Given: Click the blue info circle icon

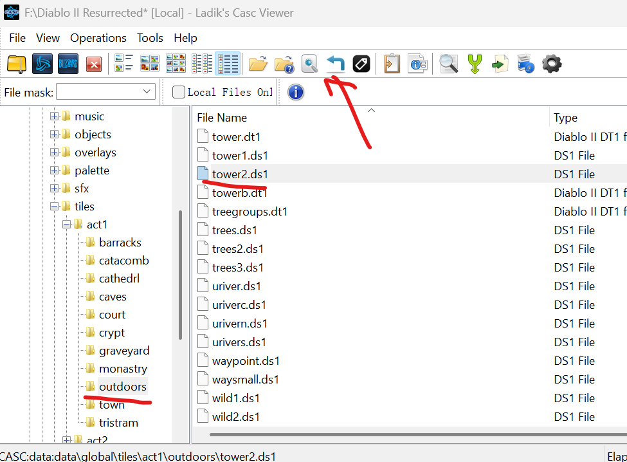Looking at the screenshot, I should 296,93.
